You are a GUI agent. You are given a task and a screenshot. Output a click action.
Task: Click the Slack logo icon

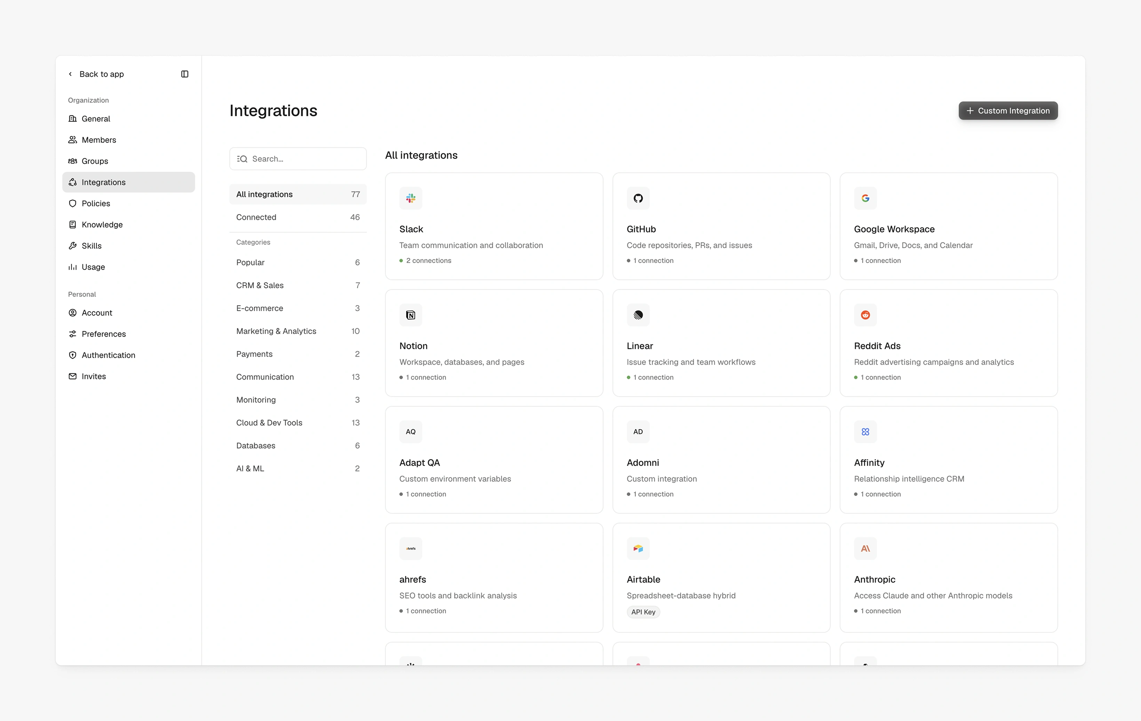pyautogui.click(x=410, y=198)
